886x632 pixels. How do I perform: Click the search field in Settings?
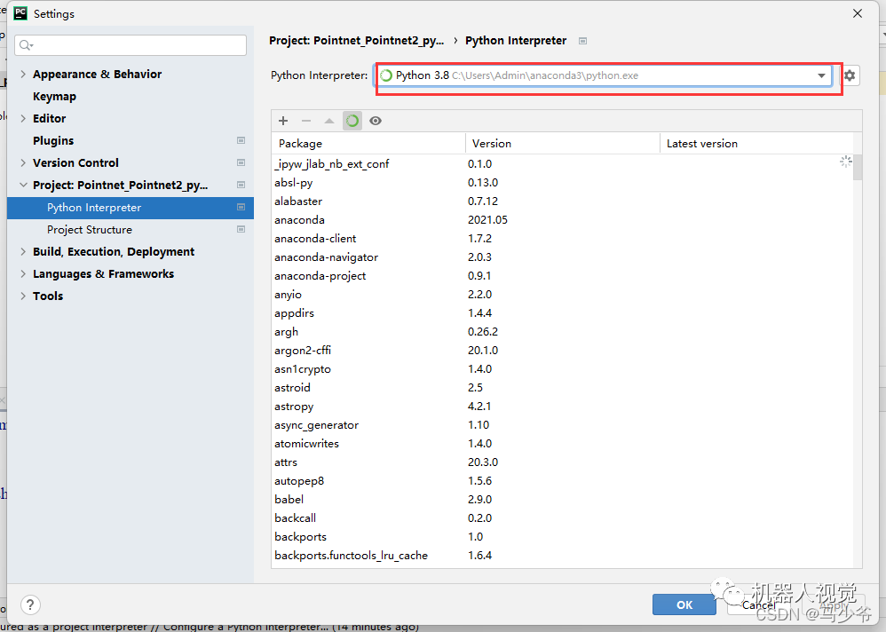tap(131, 45)
